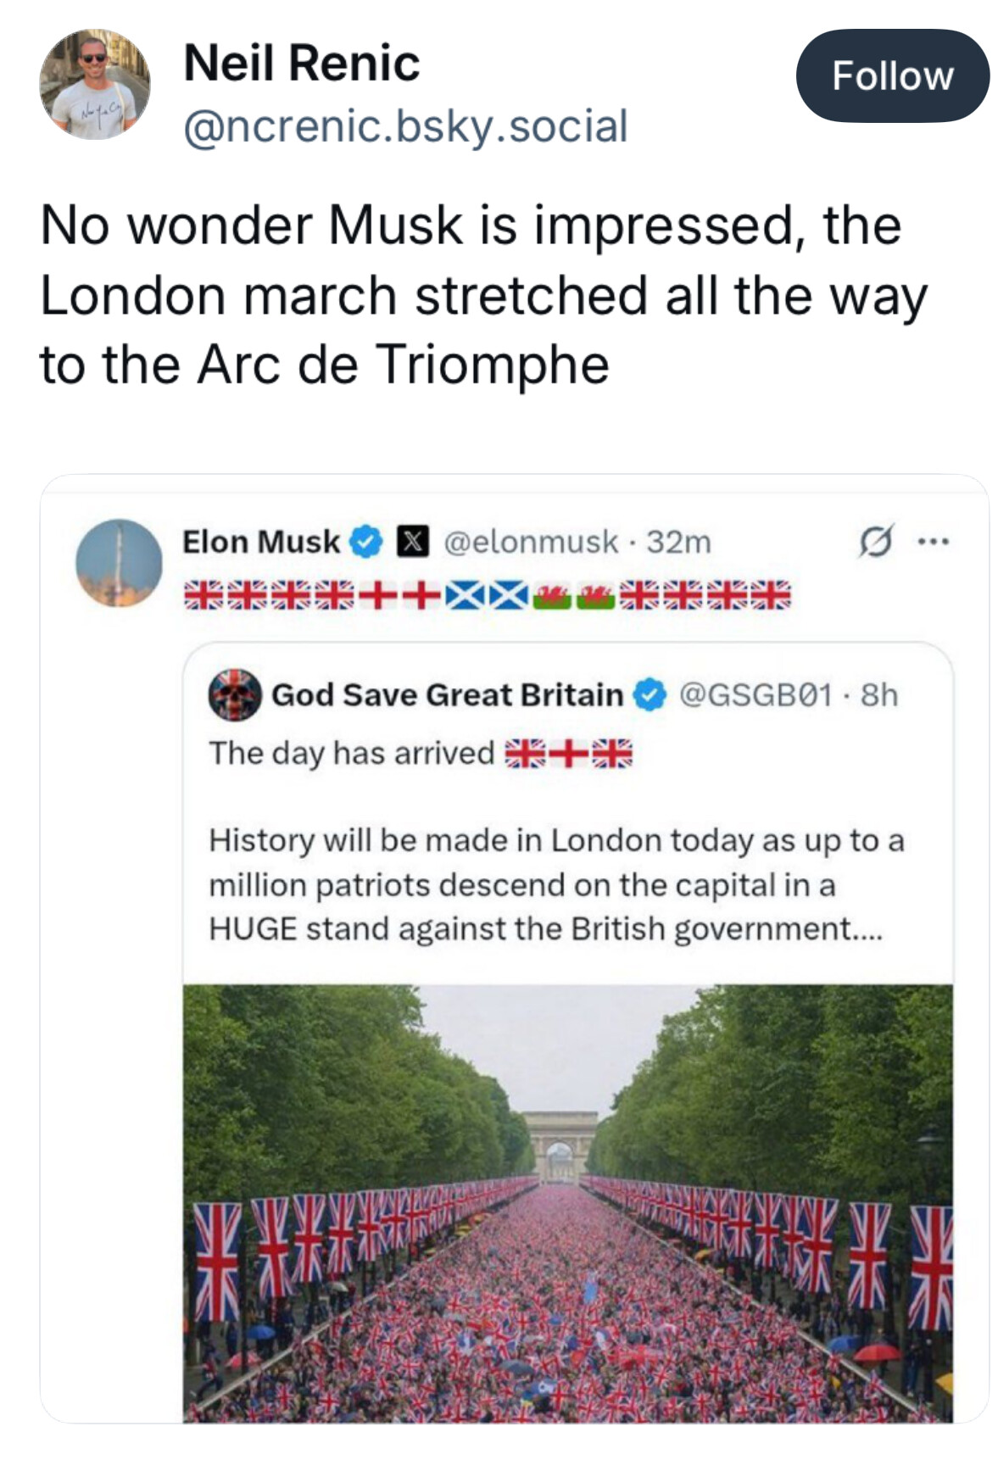Click the Neil Renic display name

coord(302,64)
